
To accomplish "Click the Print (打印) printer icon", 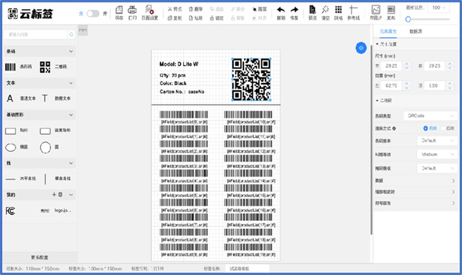I will click(132, 10).
